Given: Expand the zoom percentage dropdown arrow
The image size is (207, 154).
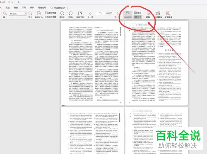Looking at the screenshot, I should click(x=25, y=14).
